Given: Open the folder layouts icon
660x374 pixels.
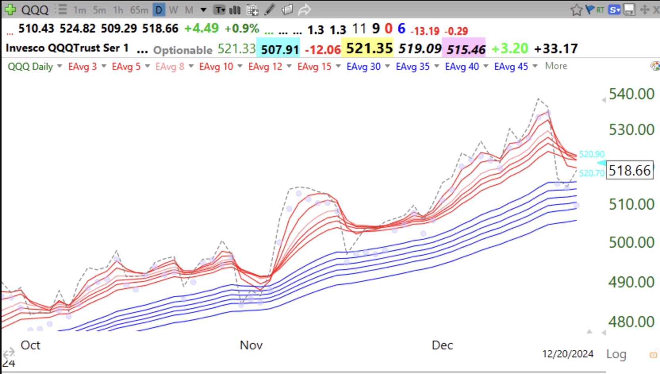Looking at the screenshot, I should tap(287, 10).
